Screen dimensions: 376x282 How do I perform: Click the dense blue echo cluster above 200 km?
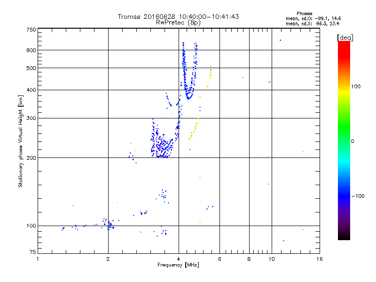tap(161, 145)
